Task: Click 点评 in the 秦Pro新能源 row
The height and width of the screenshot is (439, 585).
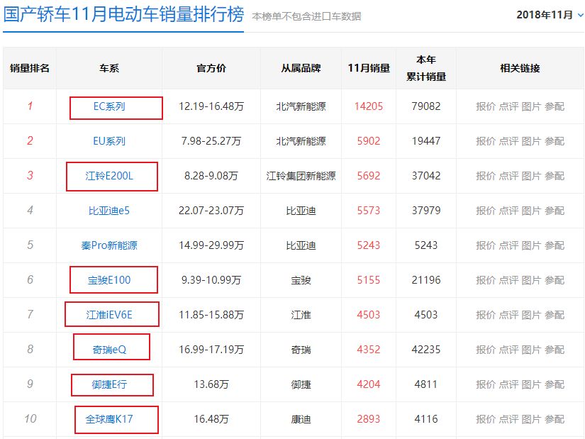Action: pos(508,245)
